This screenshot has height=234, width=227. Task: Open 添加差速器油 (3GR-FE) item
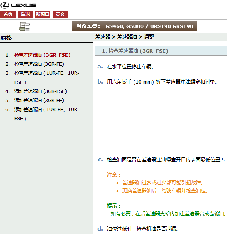click(39, 101)
